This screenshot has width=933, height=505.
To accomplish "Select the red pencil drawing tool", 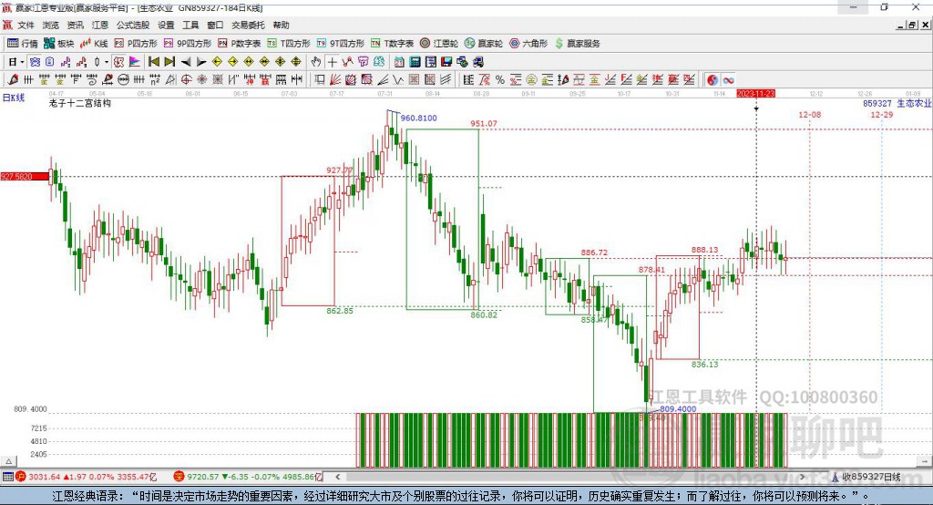I will [x=13, y=80].
